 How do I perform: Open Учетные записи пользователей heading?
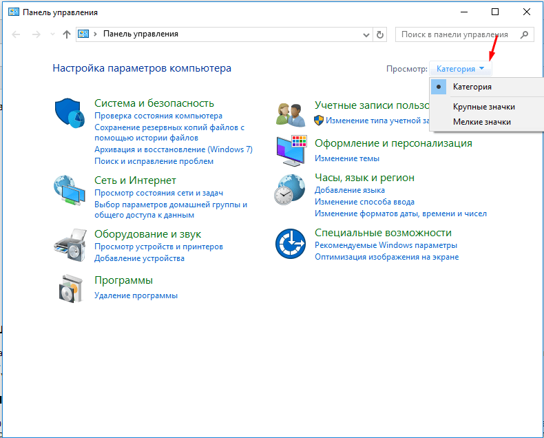point(372,105)
